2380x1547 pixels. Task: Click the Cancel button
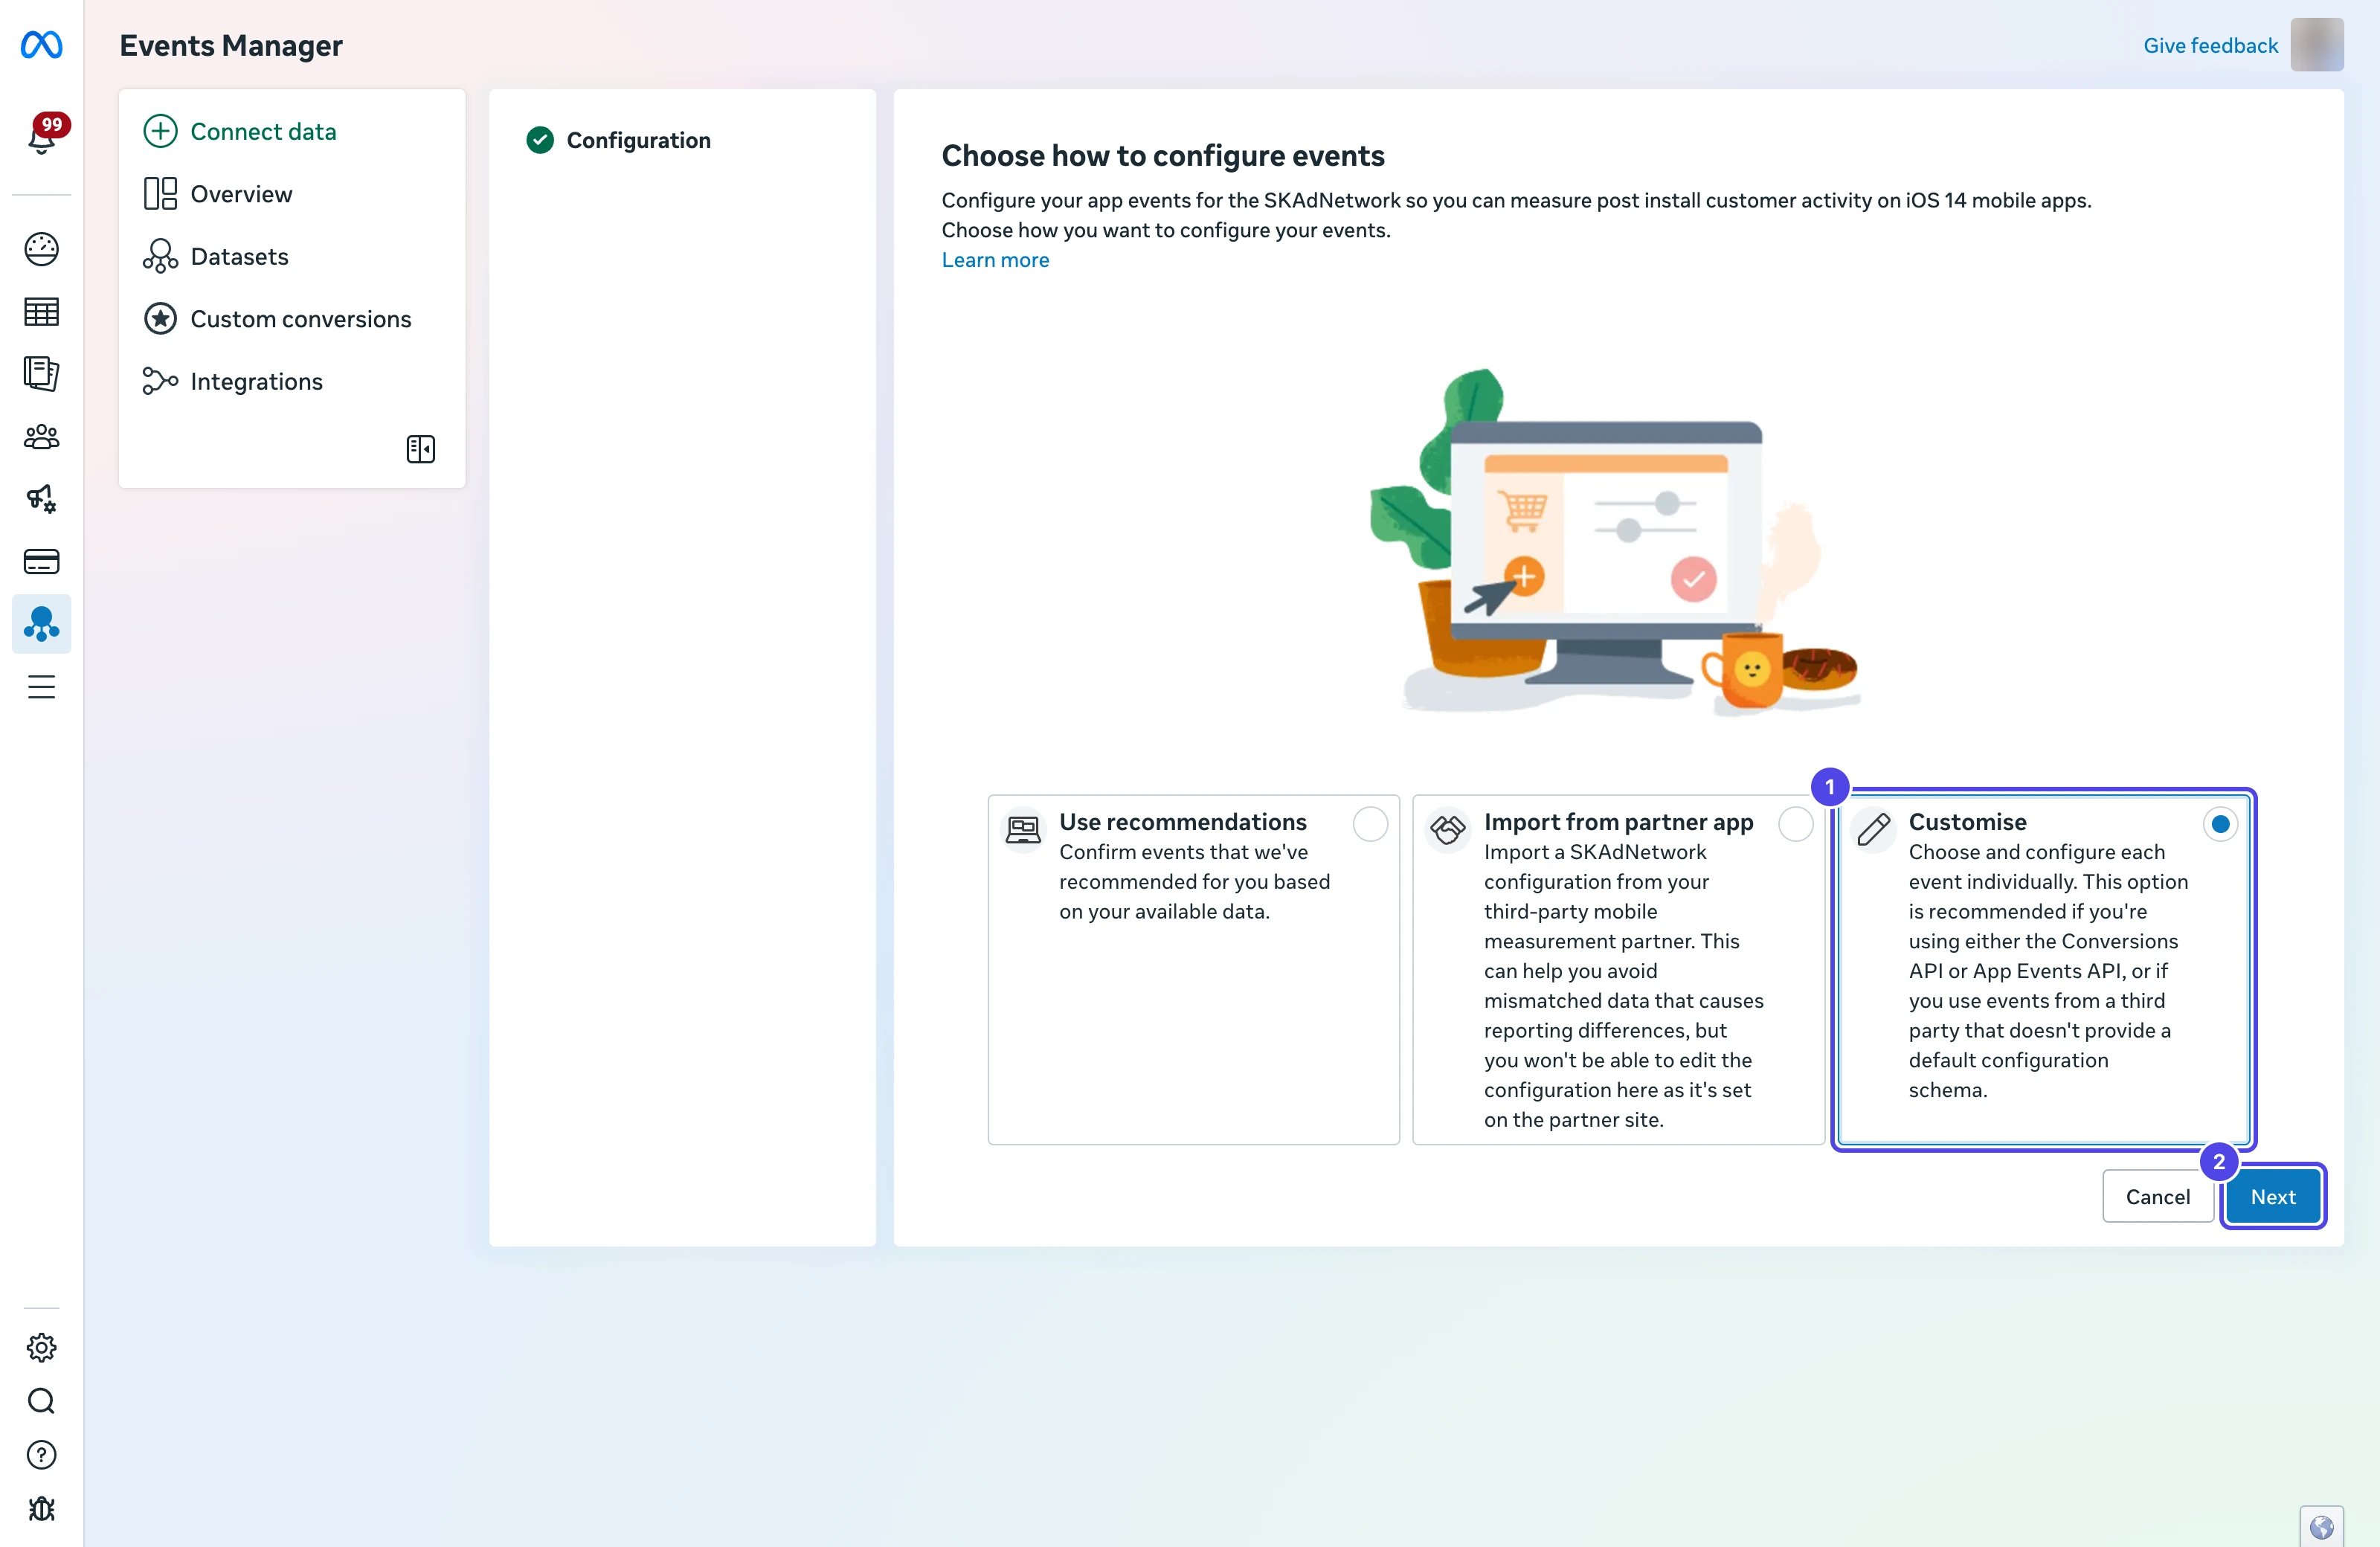point(2157,1196)
